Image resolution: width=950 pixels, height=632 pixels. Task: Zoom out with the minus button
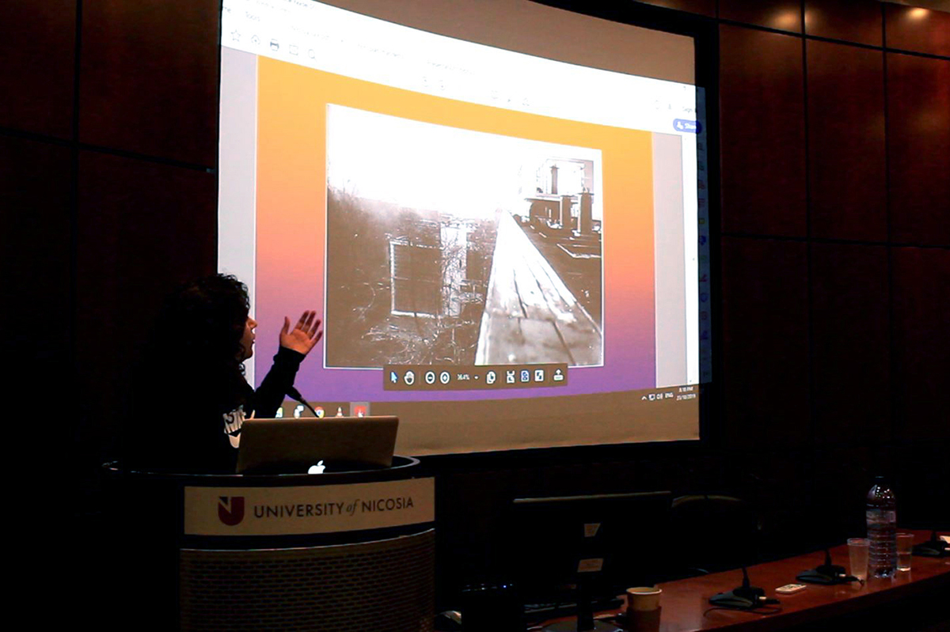[x=430, y=377]
